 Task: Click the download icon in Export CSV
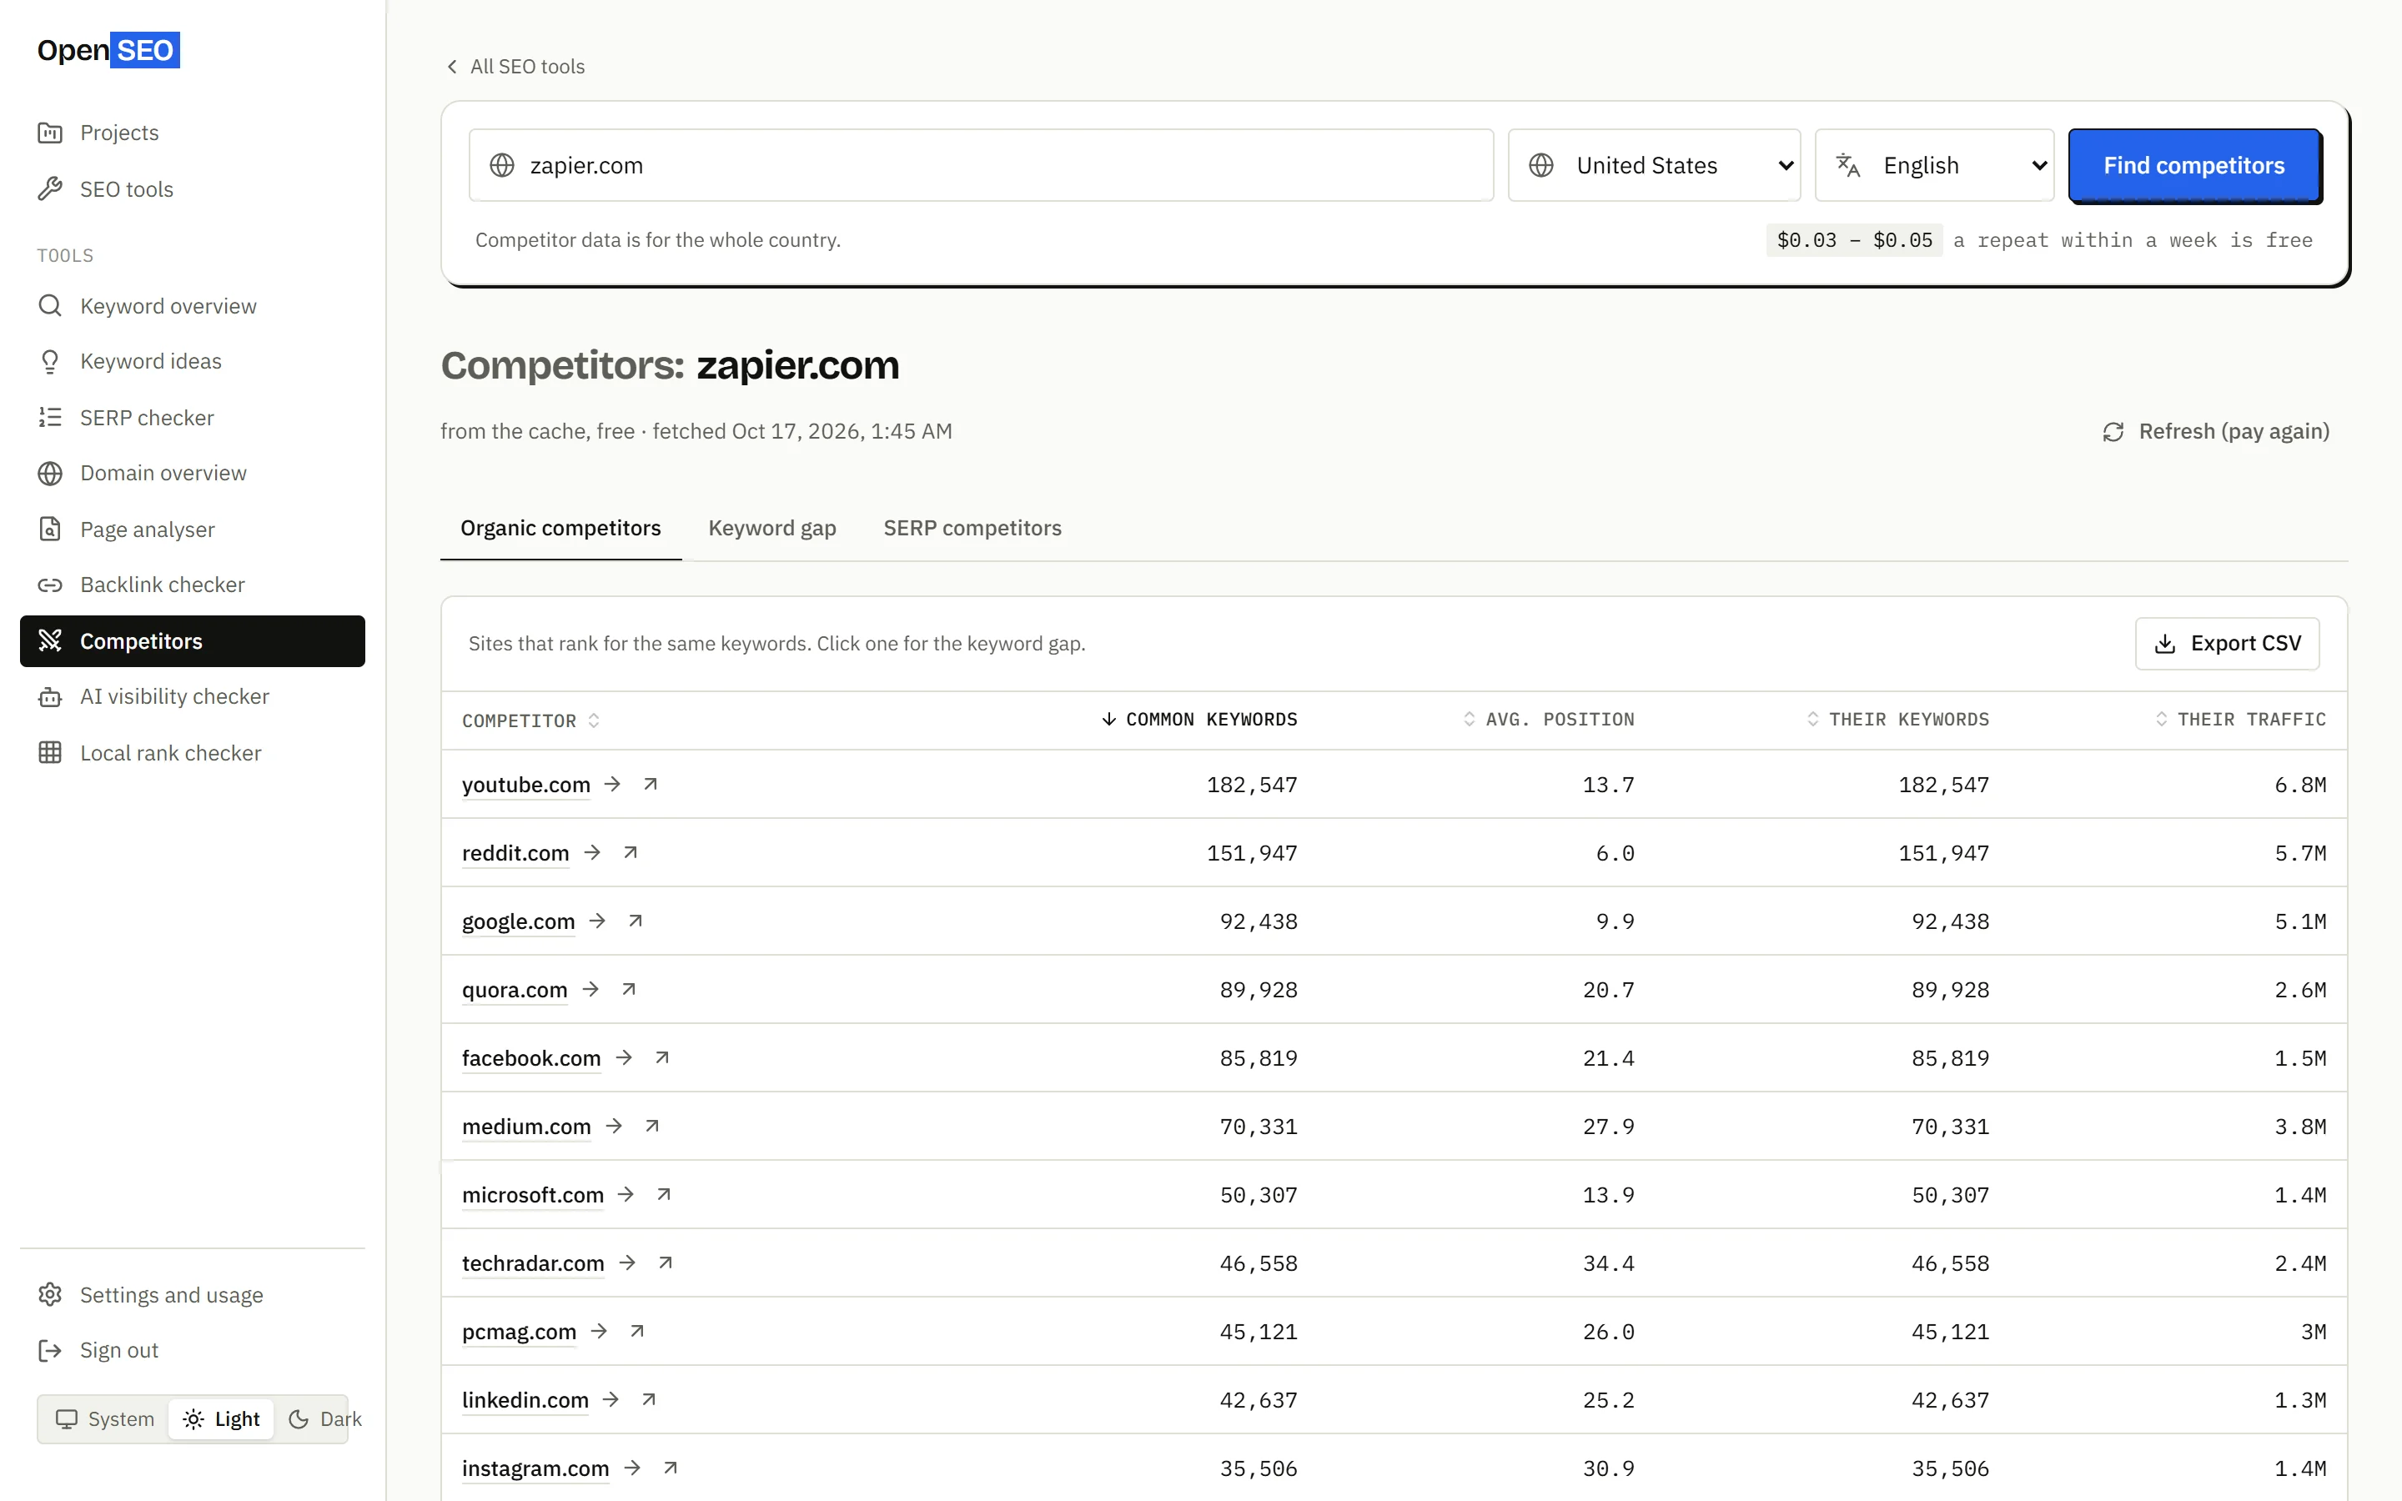coord(2165,645)
